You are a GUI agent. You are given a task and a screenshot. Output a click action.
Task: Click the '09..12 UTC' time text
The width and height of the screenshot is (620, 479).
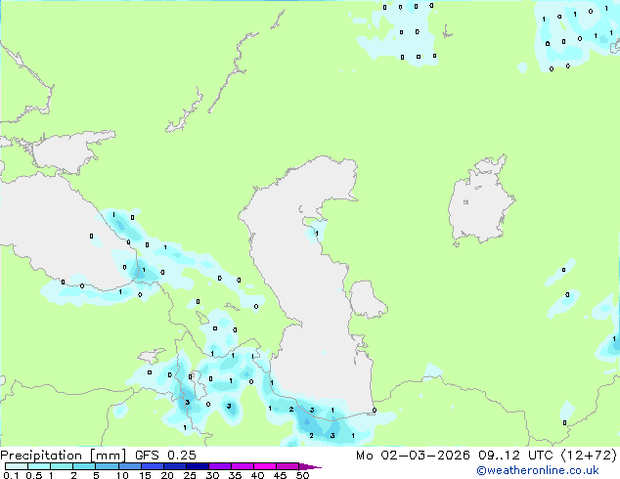pyautogui.click(x=515, y=456)
